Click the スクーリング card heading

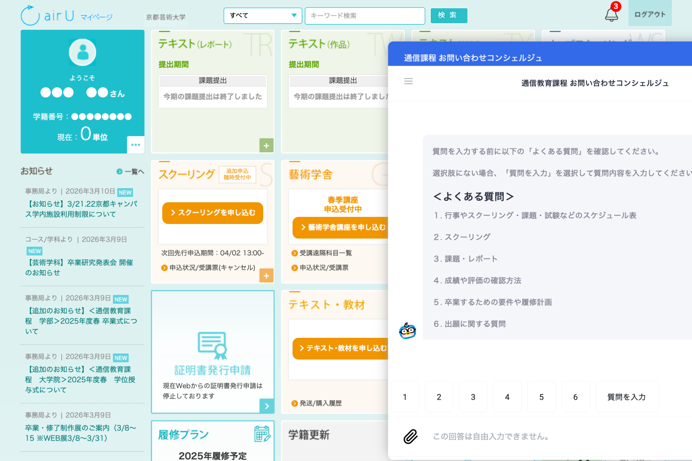point(186,174)
